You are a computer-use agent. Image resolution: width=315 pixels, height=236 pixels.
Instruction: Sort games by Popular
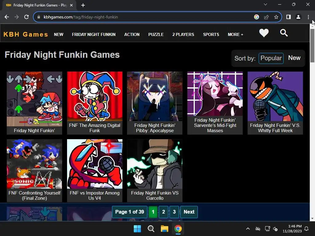pyautogui.click(x=271, y=58)
